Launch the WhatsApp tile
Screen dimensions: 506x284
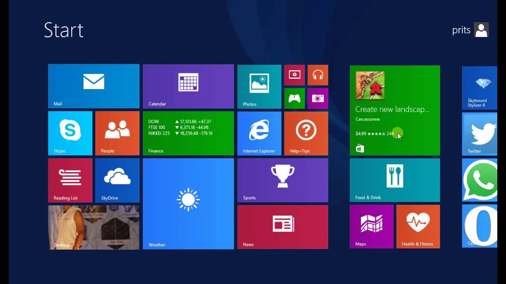480,180
